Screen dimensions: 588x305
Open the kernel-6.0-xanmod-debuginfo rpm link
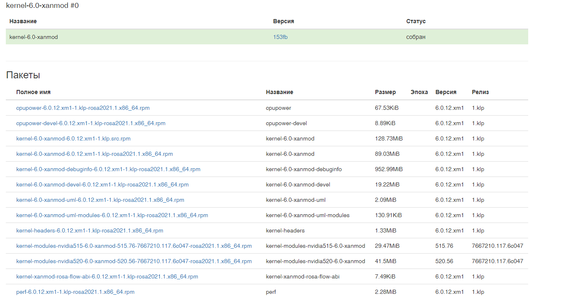tap(108, 169)
